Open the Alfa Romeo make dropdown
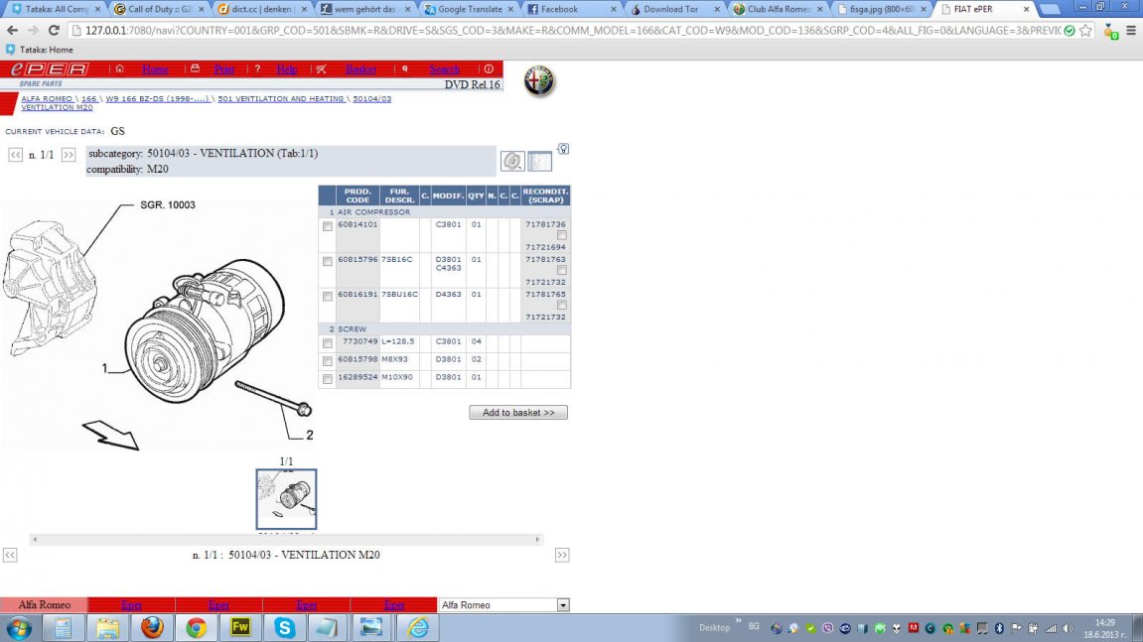This screenshot has height=642, width=1143. click(x=563, y=604)
